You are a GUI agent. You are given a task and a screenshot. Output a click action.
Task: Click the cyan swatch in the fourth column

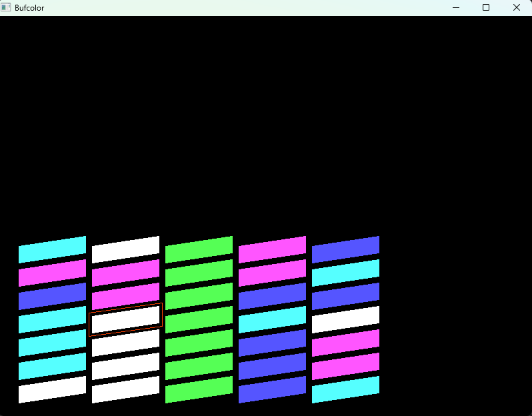pos(272,319)
